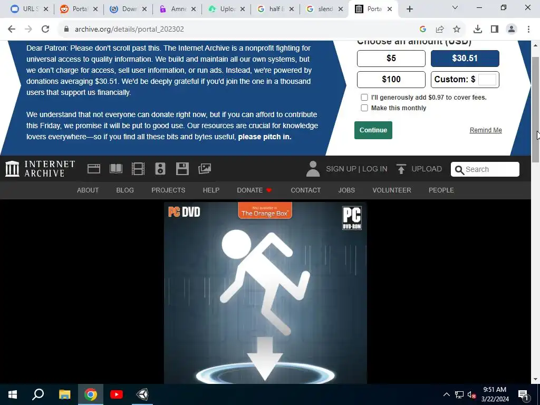
Task: Open the Software floppy disk icon
Action: tap(182, 169)
